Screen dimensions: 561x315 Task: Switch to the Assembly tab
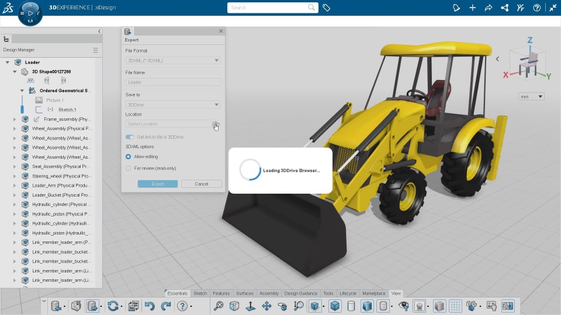click(269, 293)
